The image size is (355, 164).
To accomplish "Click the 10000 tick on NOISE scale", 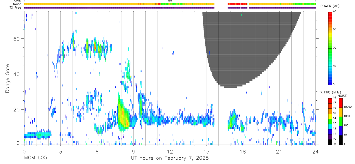I will click(x=348, y=107).
